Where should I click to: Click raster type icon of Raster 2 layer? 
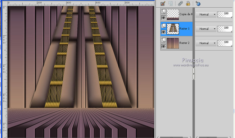click(x=164, y=40)
